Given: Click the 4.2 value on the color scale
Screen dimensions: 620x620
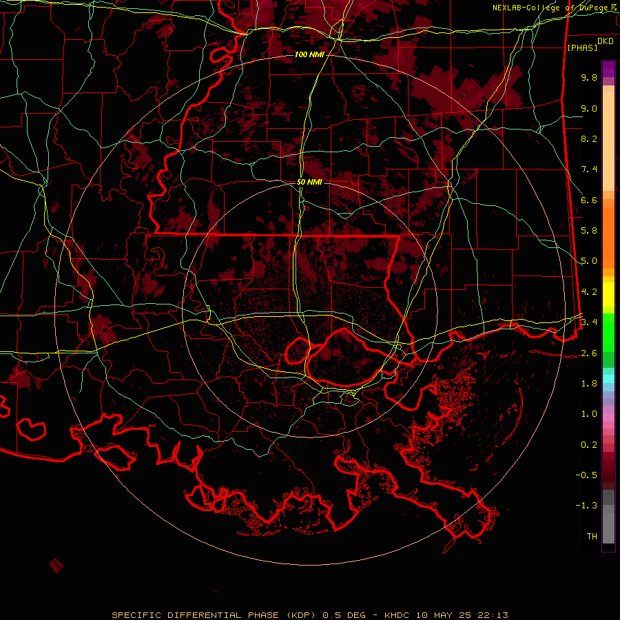Looking at the screenshot, I should tap(589, 292).
